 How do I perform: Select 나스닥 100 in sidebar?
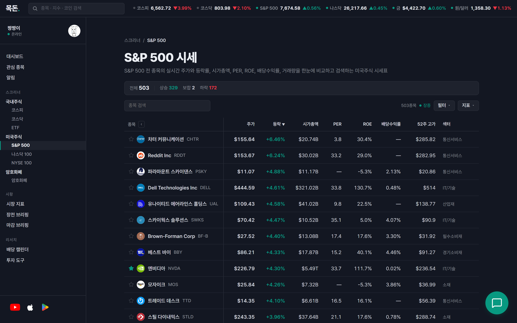[x=22, y=154]
